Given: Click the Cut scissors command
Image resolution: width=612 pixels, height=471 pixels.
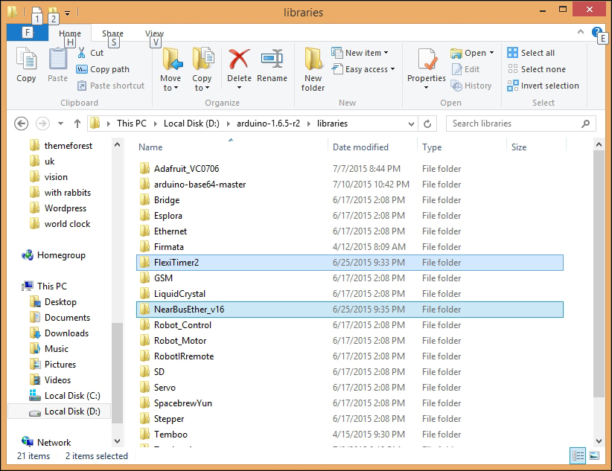Looking at the screenshot, I should 91,53.
